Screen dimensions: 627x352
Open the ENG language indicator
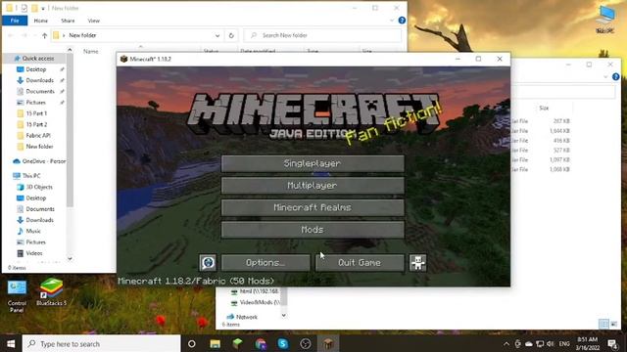pos(564,343)
